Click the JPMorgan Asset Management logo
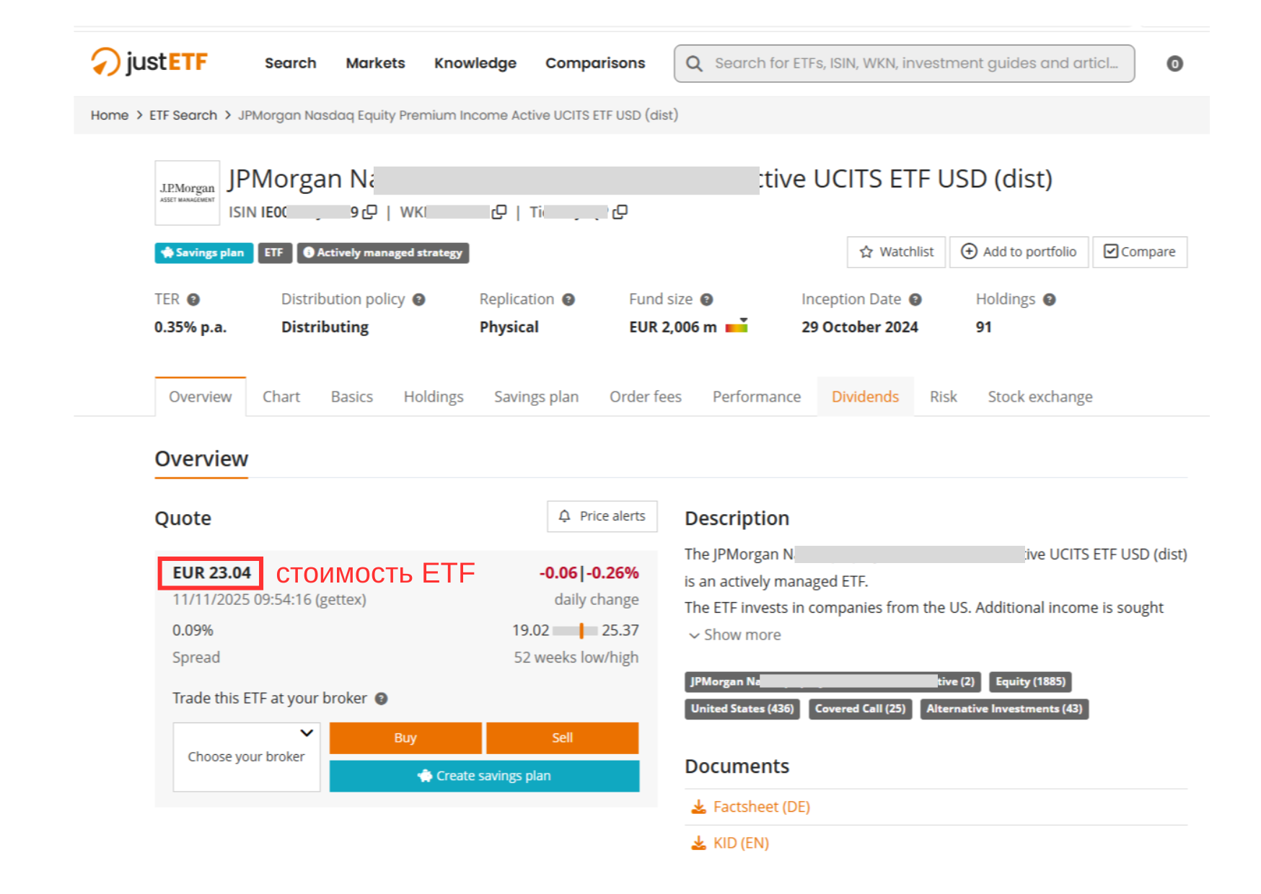Image resolution: width=1261 pixels, height=894 pixels. pos(188,192)
